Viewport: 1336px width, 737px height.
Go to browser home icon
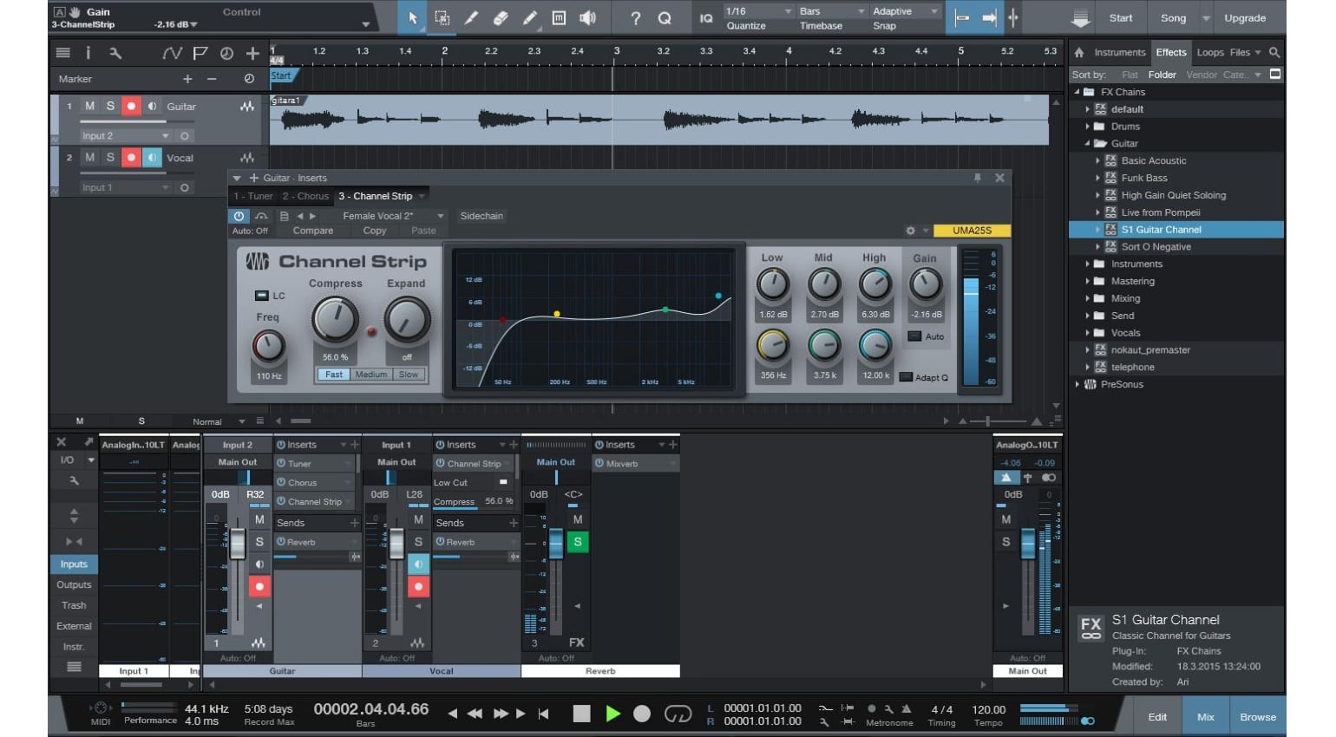(x=1079, y=53)
